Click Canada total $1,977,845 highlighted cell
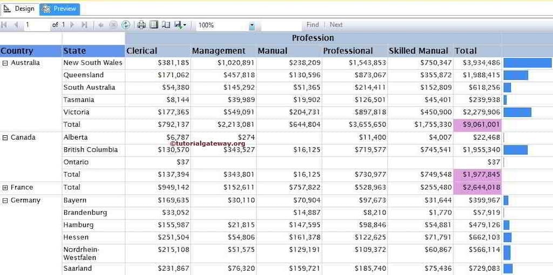Image resolution: width=553 pixels, height=275 pixels. pyautogui.click(x=477, y=175)
